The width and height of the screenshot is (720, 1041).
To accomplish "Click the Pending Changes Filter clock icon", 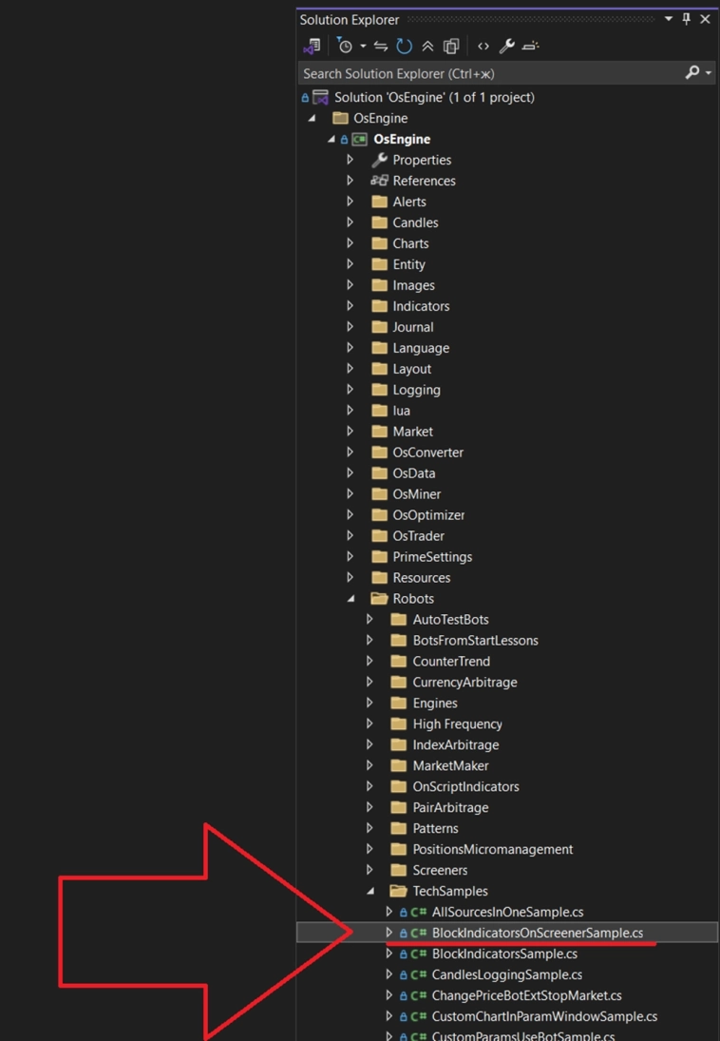I will [x=345, y=46].
